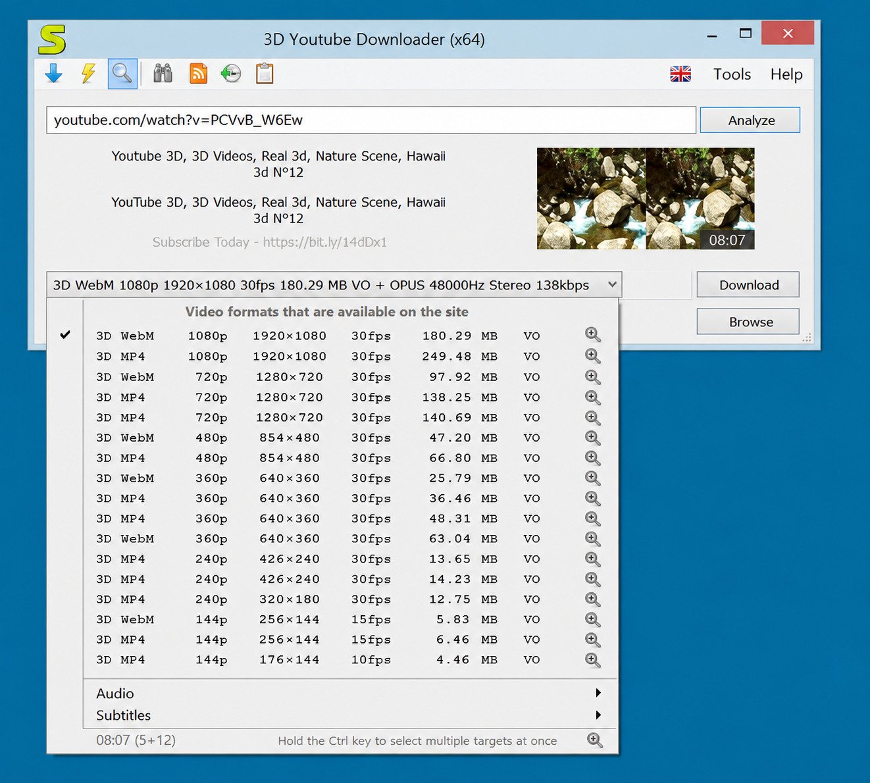Click the 08:07 (5+12) duration status text
The width and height of the screenshot is (870, 783).
[x=136, y=740]
